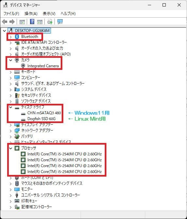187x219 pixels.
Task: Maximize the Device Manager window
Action: point(164,5)
